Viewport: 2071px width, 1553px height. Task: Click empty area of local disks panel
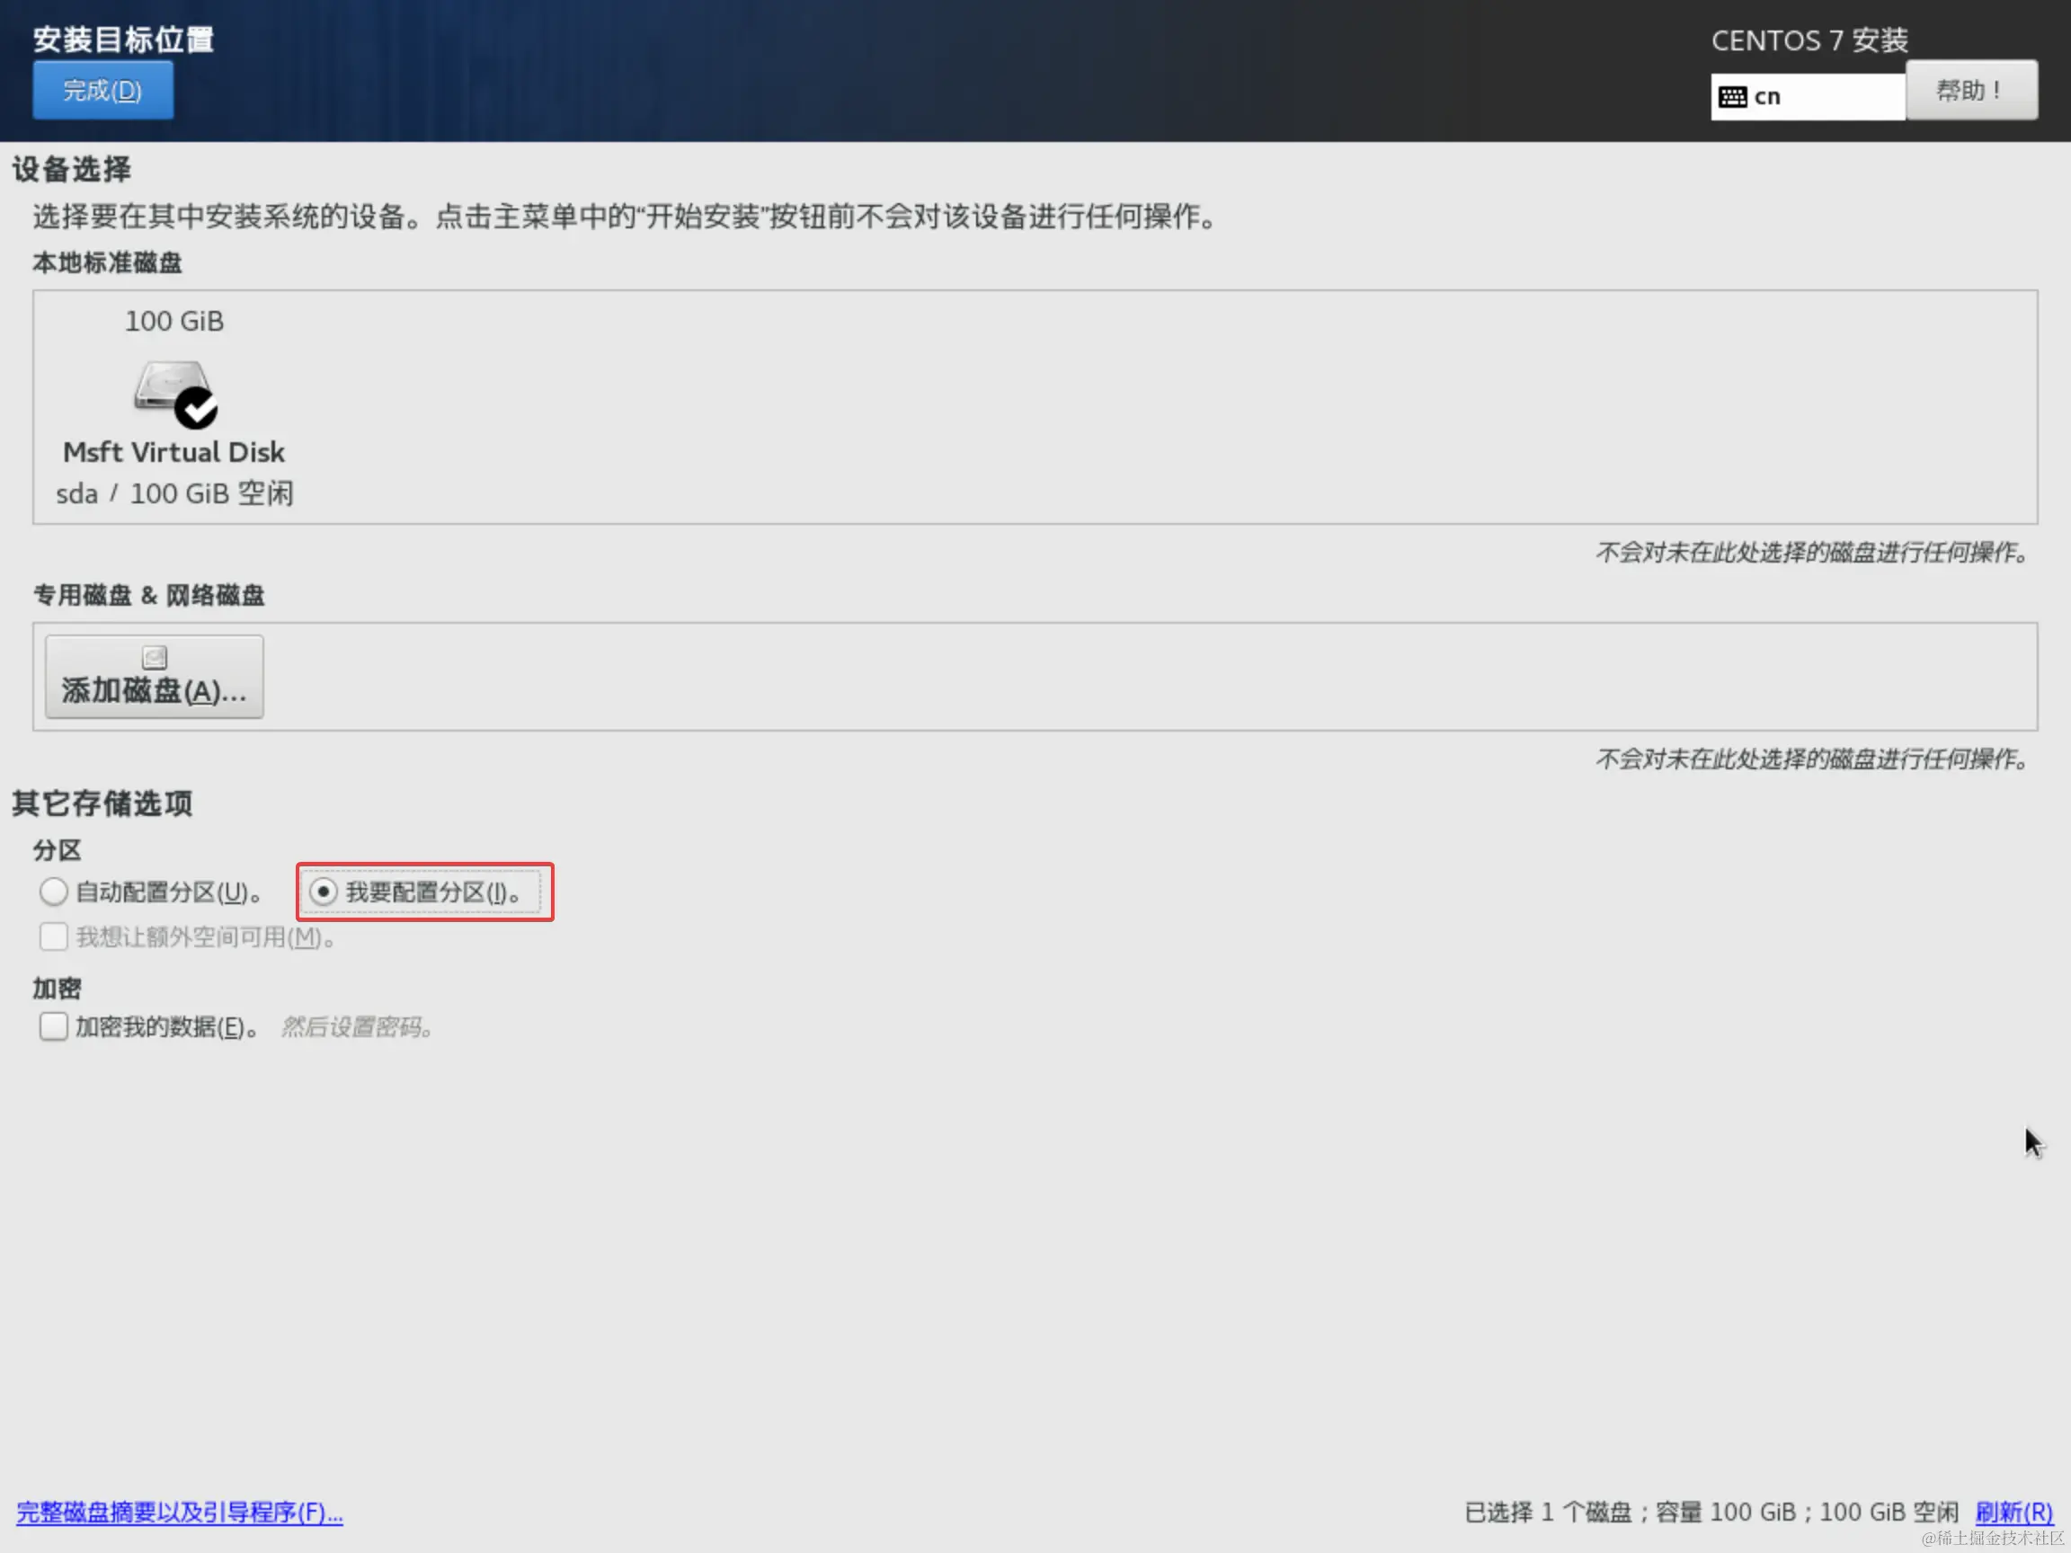(x=1124, y=407)
